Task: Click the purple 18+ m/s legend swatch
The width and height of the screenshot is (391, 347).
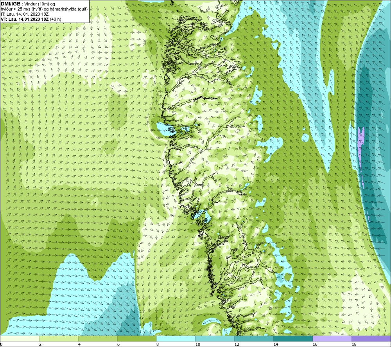Action: (x=371, y=338)
